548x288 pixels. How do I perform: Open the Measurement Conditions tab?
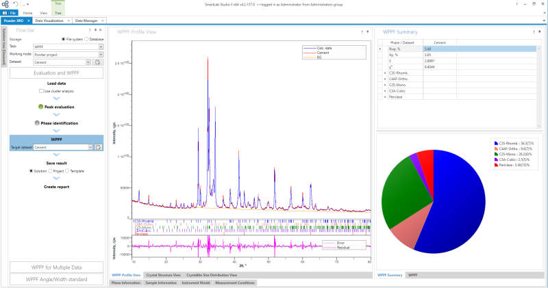pos(235,283)
